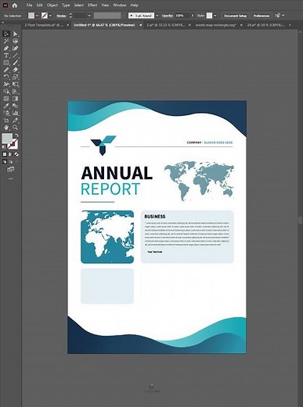Pick the Paintbrush tool
Viewport: 303px width, 407px height.
click(15, 63)
